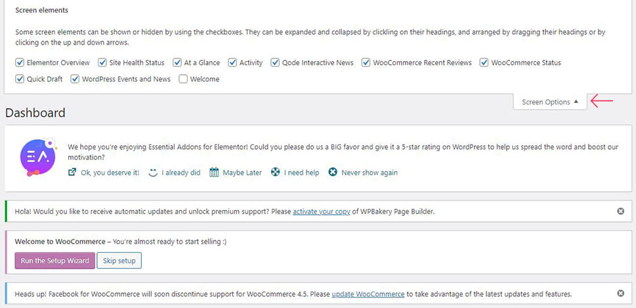Uncheck the WooCommerce Status checkbox
This screenshot has width=636, height=308.
[x=484, y=62]
